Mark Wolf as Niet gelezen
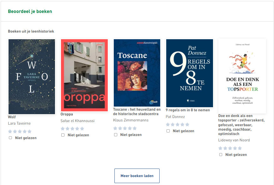 [10, 138]
